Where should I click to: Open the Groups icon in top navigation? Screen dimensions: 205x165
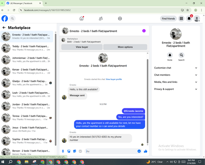120,18
